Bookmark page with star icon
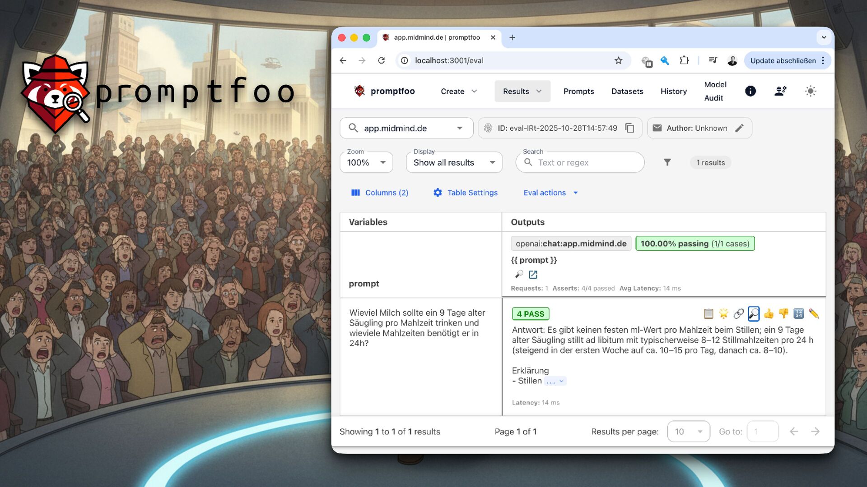This screenshot has width=867, height=487. pos(618,60)
